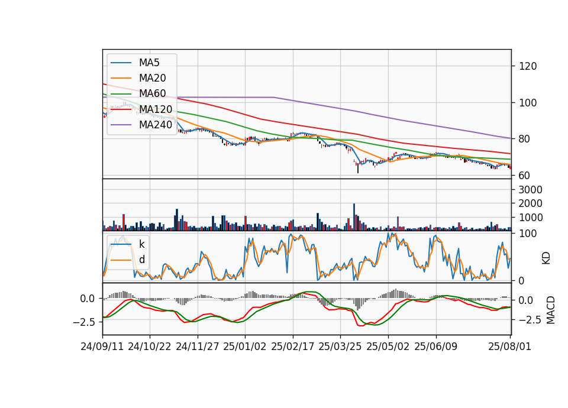Click the 25/03/25 date label
568x408 pixels.
point(340,347)
